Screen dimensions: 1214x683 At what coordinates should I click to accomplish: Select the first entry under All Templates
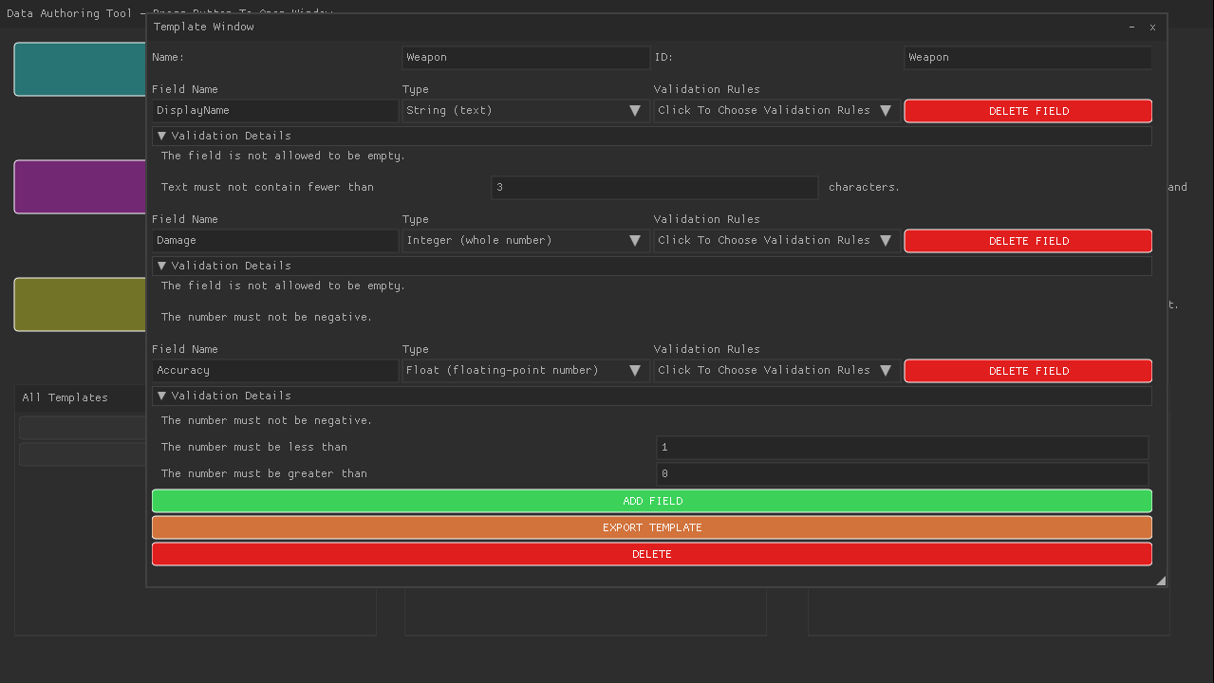pos(81,427)
